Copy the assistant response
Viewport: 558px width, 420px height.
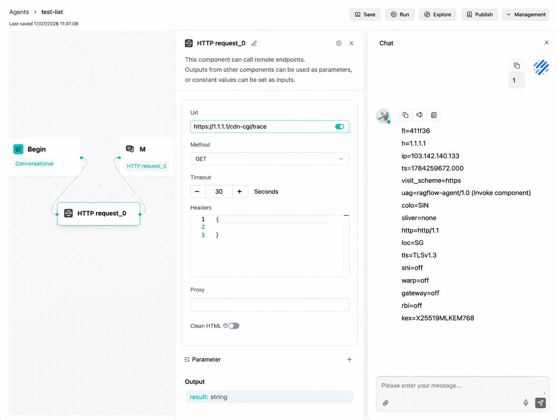point(405,115)
